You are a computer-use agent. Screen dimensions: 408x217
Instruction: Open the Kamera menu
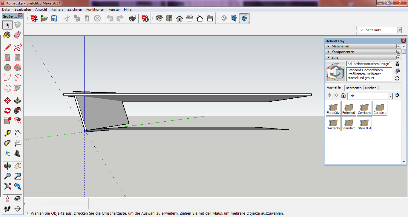[x=57, y=10]
